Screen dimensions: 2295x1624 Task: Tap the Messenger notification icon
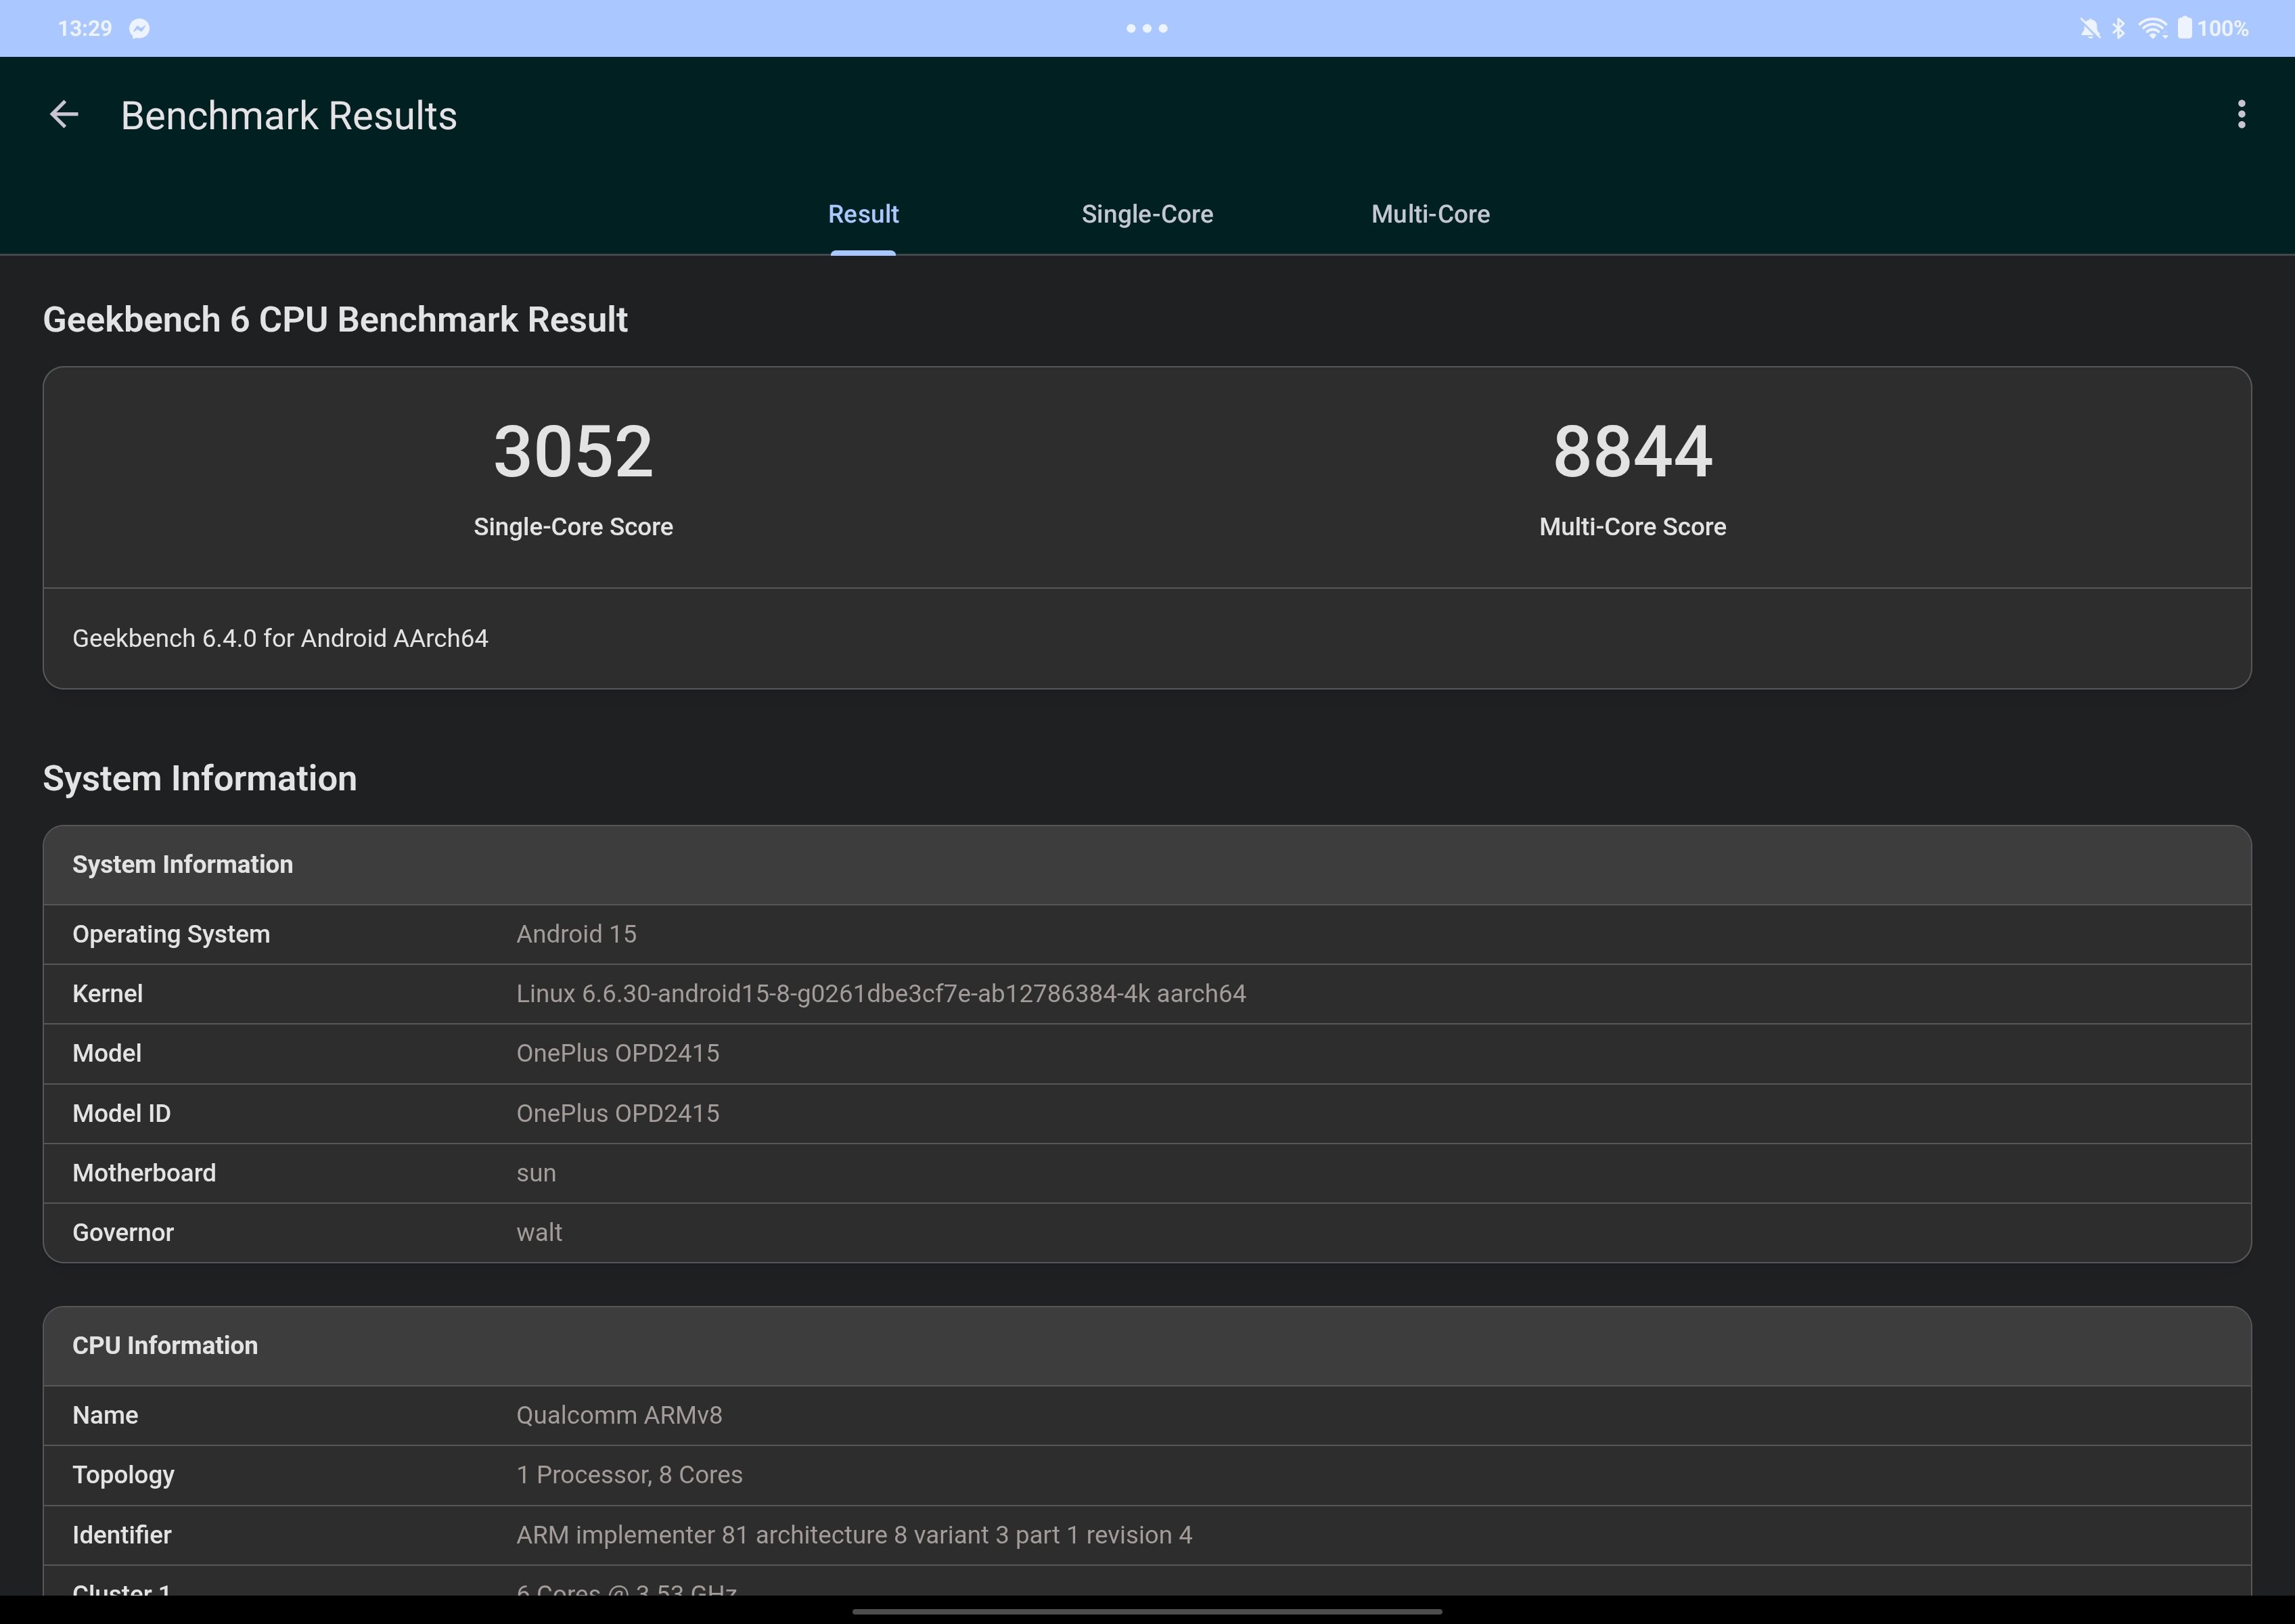(140, 28)
